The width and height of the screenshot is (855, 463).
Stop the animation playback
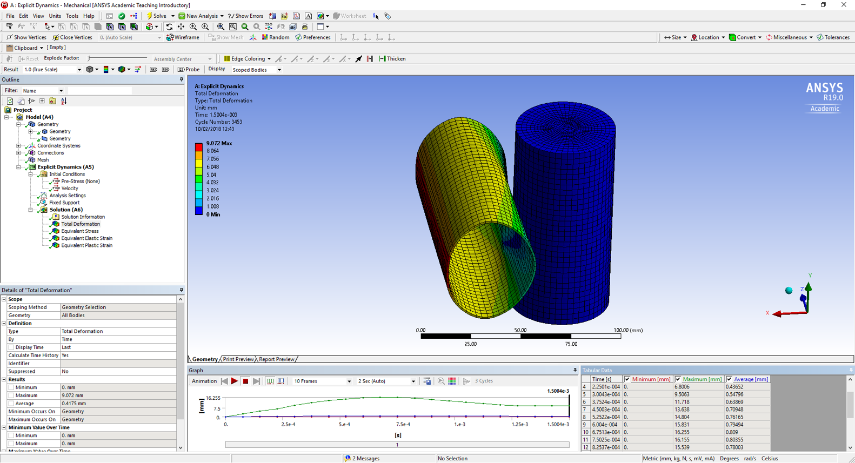245,381
